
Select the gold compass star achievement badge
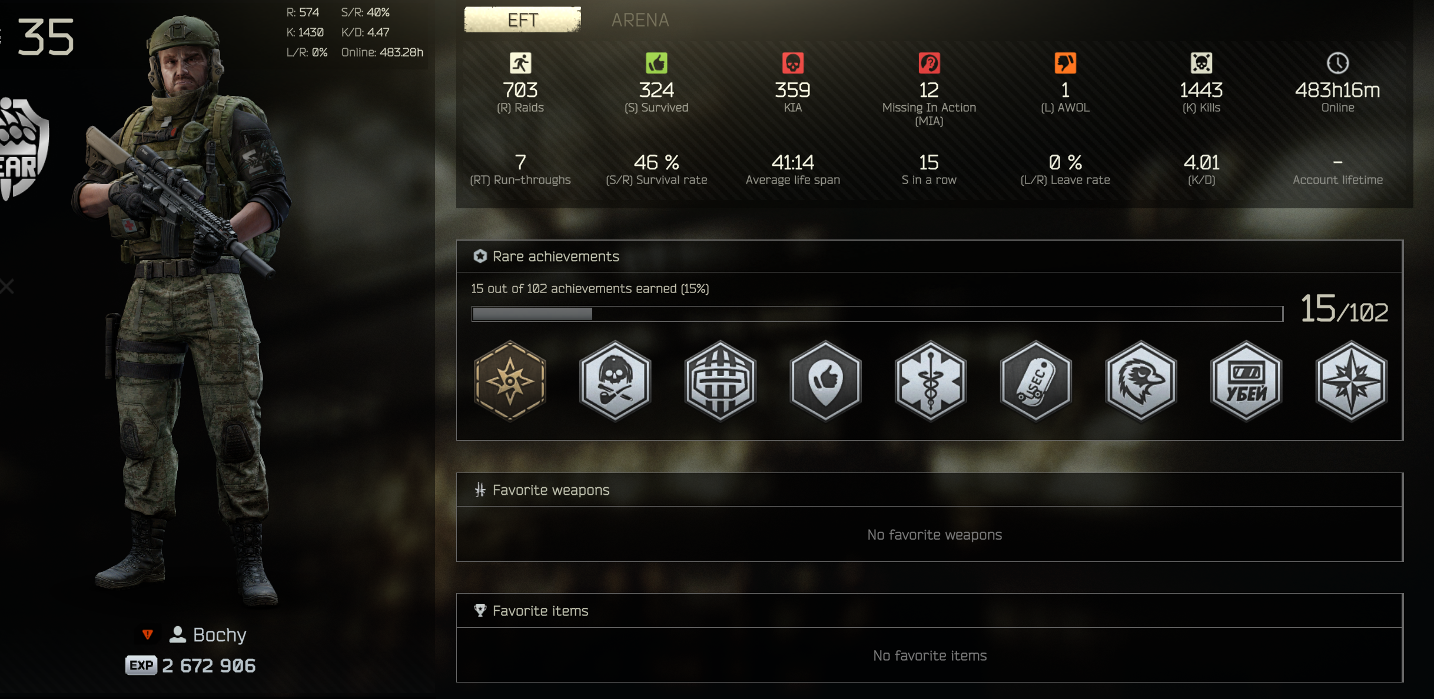click(510, 381)
